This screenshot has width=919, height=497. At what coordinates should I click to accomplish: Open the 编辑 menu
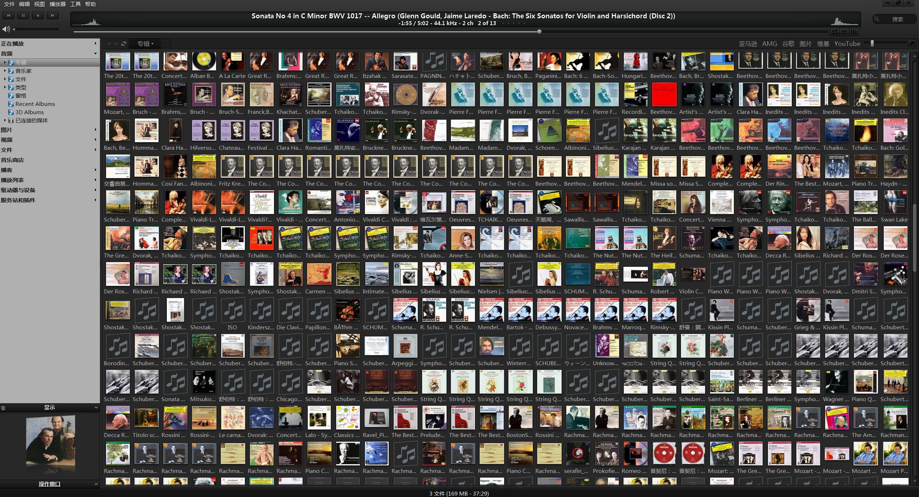coord(24,4)
